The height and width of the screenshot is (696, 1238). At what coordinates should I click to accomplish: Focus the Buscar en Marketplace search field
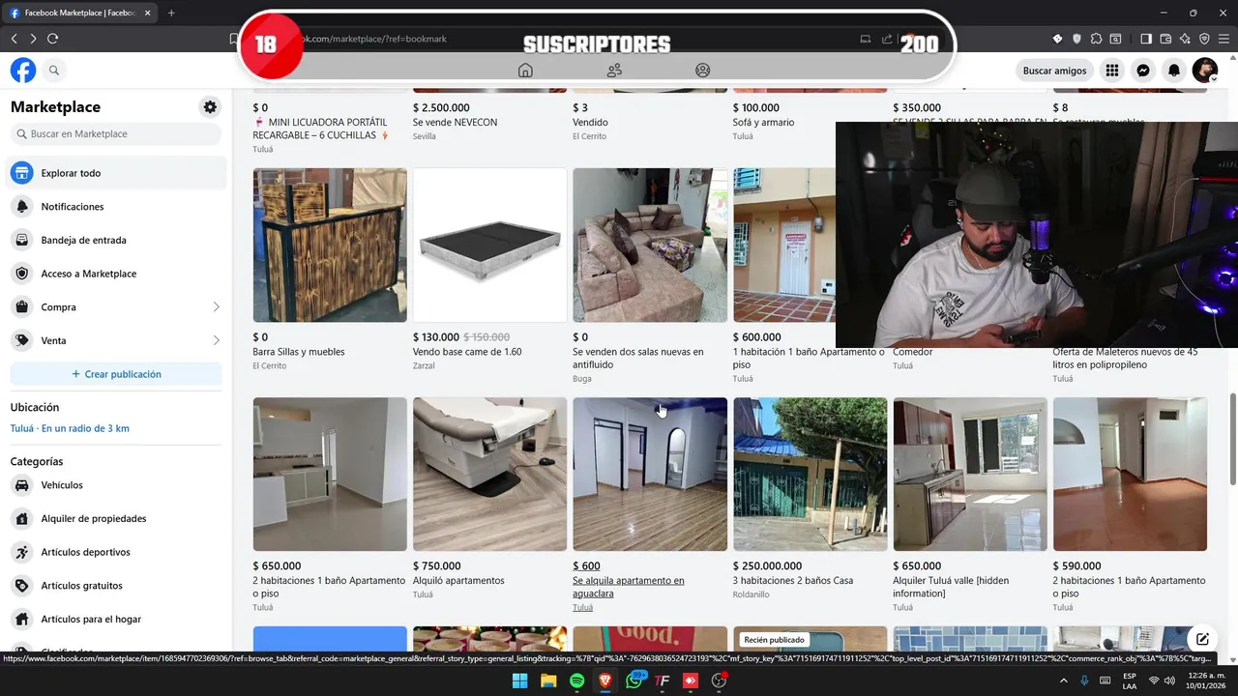(x=116, y=134)
